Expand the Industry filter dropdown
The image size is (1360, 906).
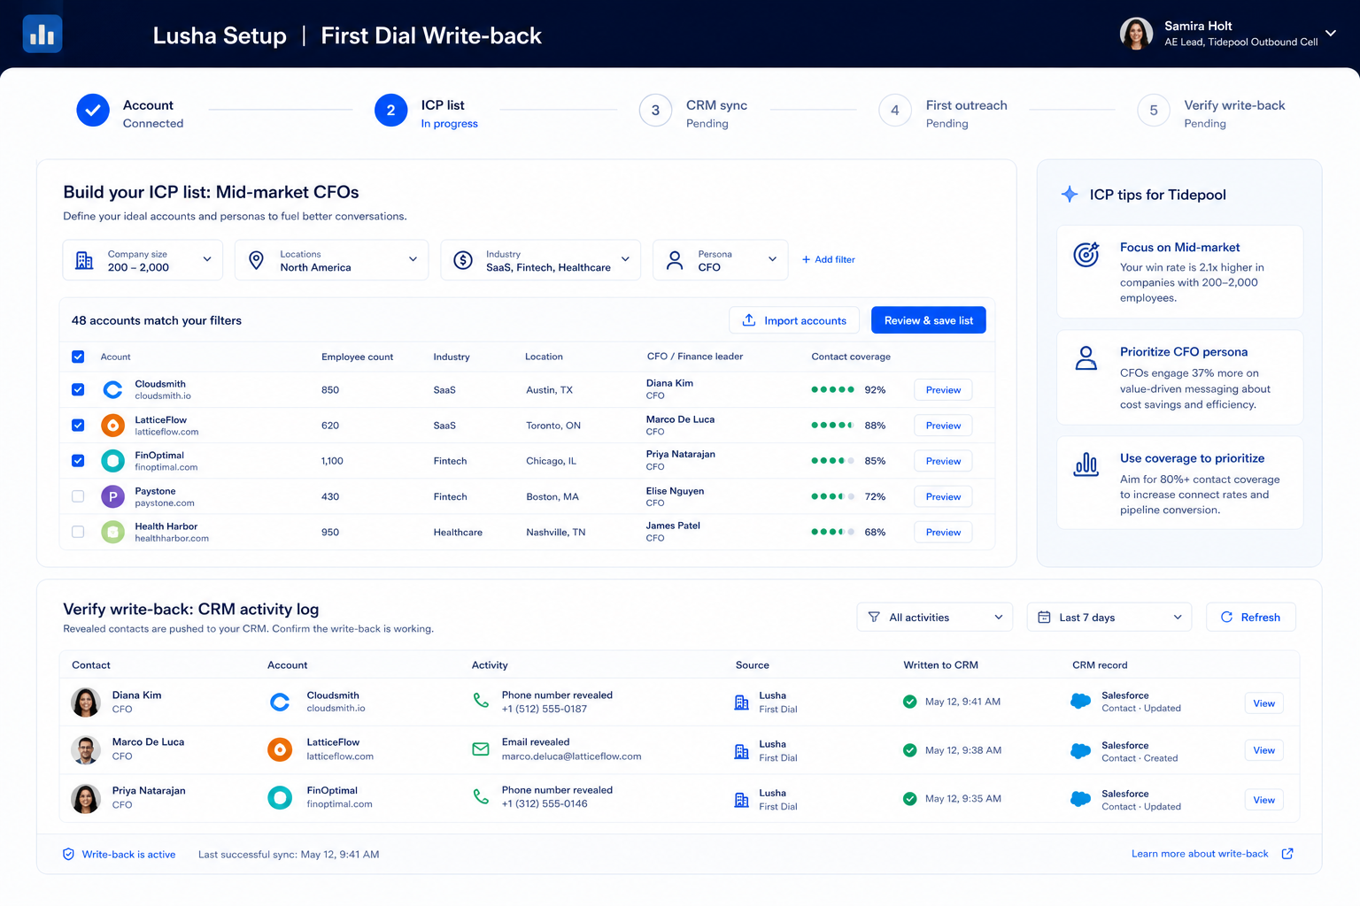pos(540,260)
